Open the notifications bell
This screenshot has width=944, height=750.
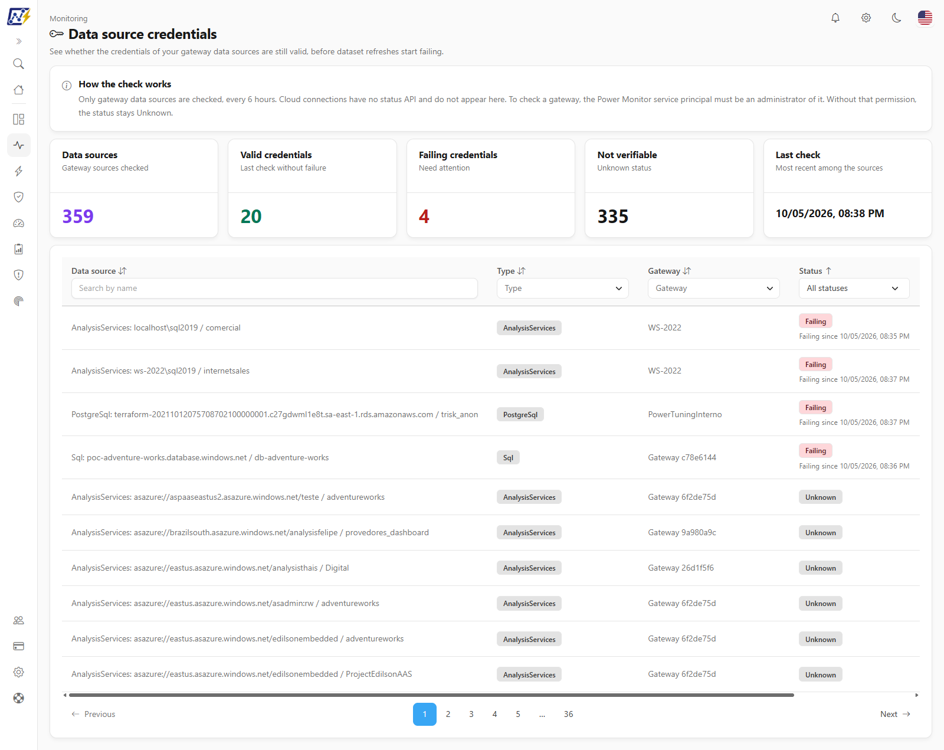(835, 18)
